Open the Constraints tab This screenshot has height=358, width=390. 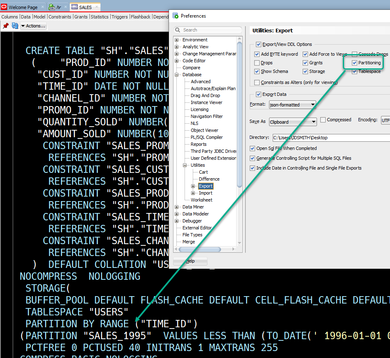point(60,17)
